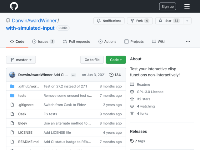The image size is (200, 150).
Task: Open the README.md file
Action: pos(28,142)
